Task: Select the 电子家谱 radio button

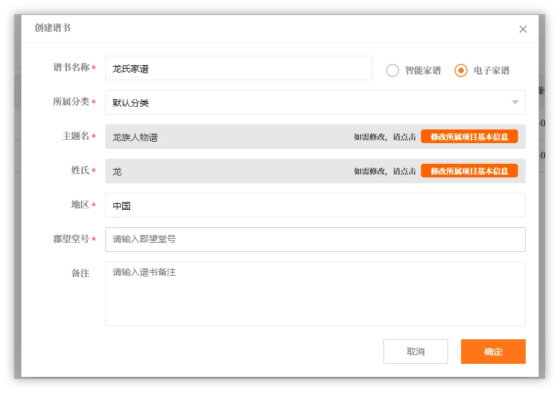Action: tap(460, 70)
